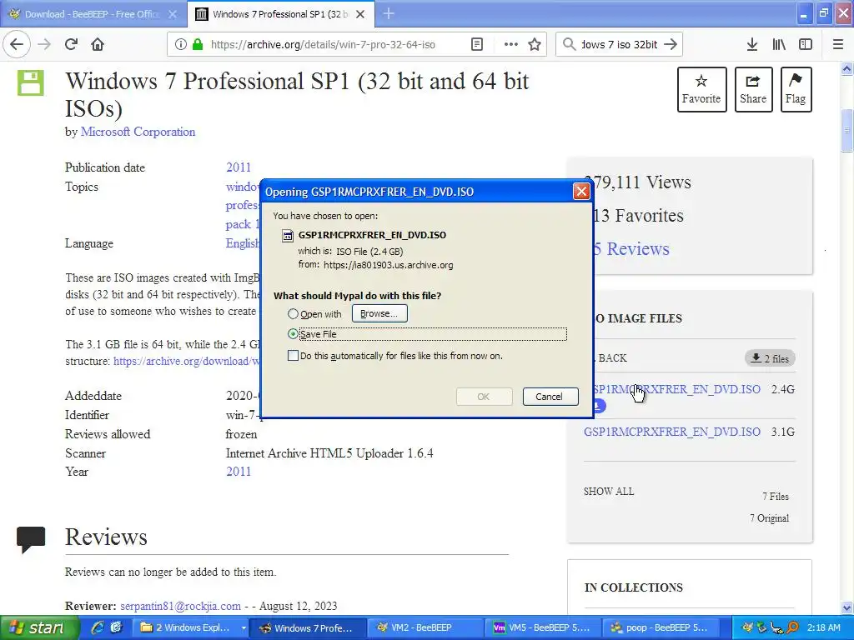
Task: Show site information via the info icon
Action: pos(180,45)
